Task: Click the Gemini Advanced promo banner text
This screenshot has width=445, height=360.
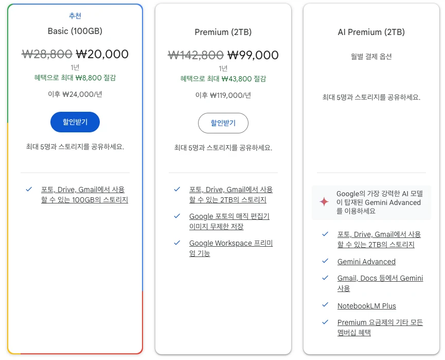Action: [380, 202]
